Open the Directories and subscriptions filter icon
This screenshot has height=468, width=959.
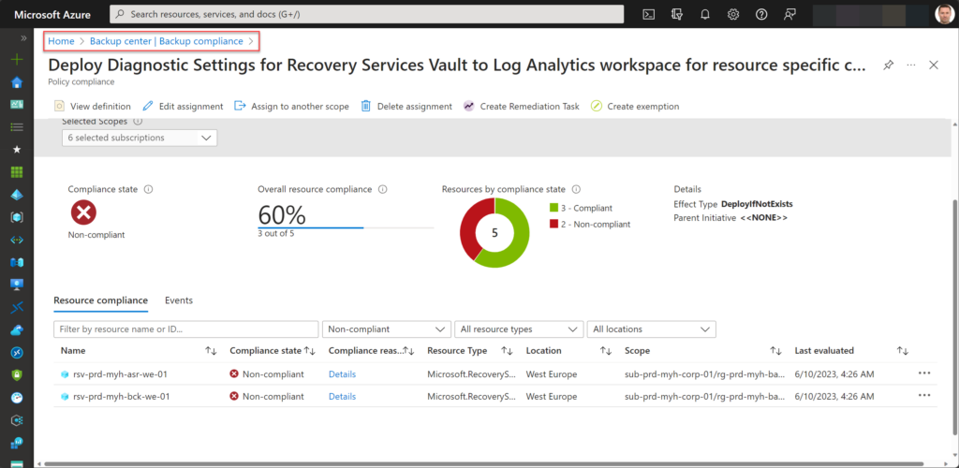(x=677, y=14)
